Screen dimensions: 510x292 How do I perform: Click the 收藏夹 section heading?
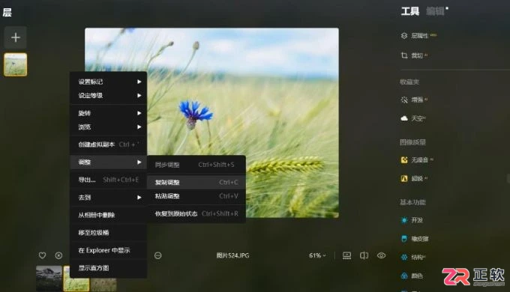(x=409, y=82)
